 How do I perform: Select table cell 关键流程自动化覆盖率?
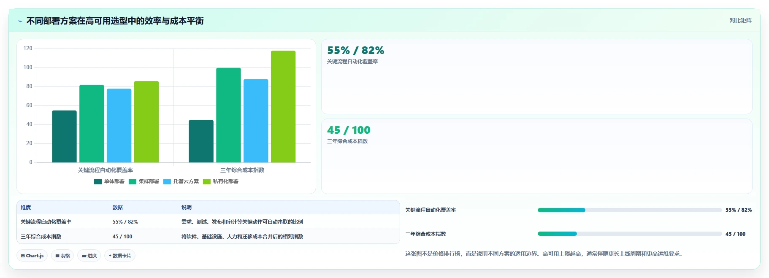point(46,222)
